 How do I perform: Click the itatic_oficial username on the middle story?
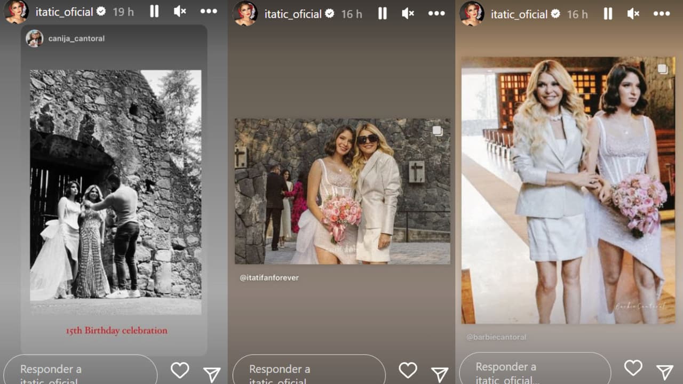pyautogui.click(x=293, y=13)
